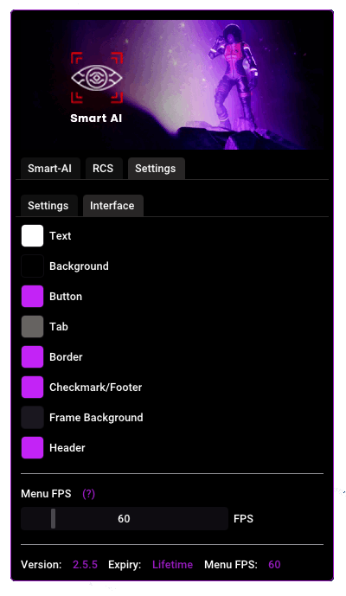
Task: Select the top-level Settings tab
Action: (156, 169)
